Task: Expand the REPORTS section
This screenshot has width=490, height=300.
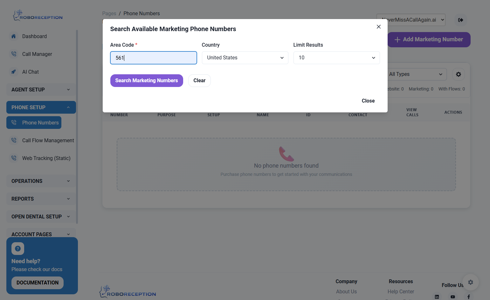Action: tap(41, 199)
